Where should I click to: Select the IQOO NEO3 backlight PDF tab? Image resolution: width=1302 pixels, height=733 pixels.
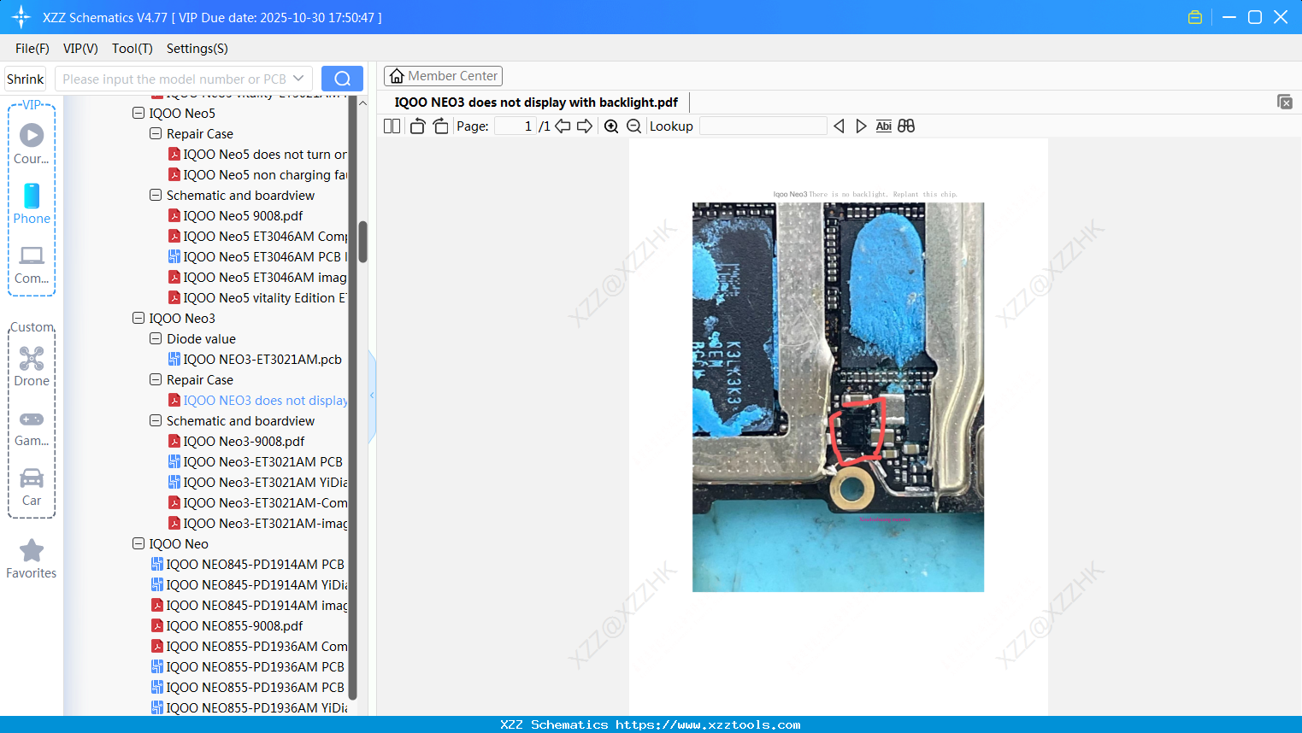pyautogui.click(x=536, y=103)
